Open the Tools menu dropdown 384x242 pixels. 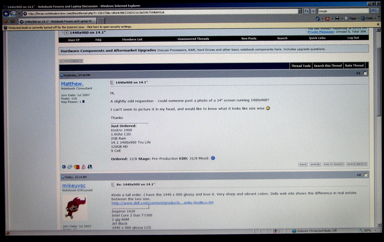pyautogui.click(x=374, y=18)
